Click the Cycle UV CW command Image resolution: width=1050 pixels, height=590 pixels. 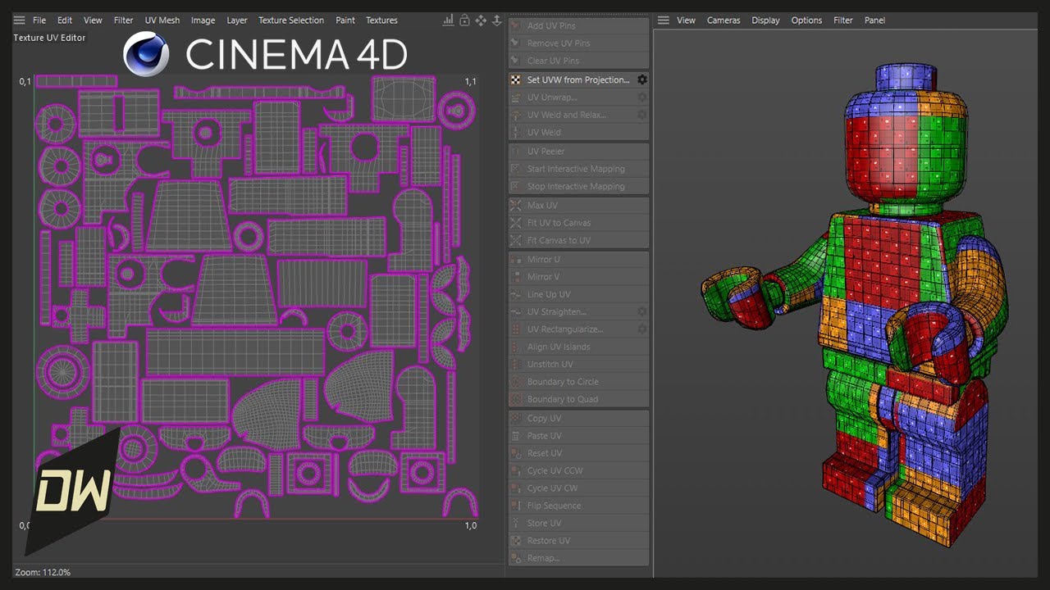(x=579, y=488)
